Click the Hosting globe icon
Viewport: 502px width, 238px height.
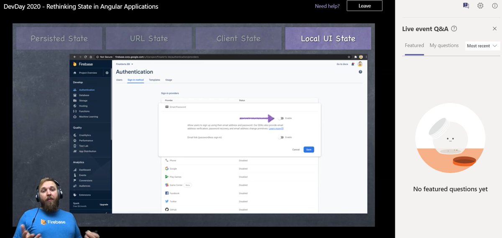[75, 106]
